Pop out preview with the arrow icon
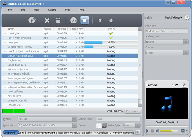The image size is (192, 137). pyautogui.click(x=184, y=85)
